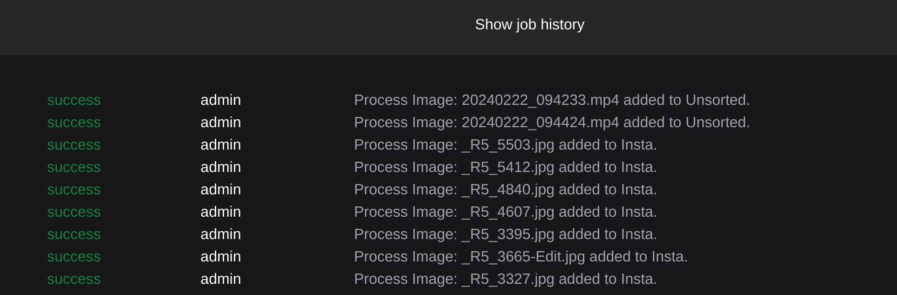Click admin user in _R5_3665-Edit.jpg row
The image size is (897, 295).
[220, 257]
